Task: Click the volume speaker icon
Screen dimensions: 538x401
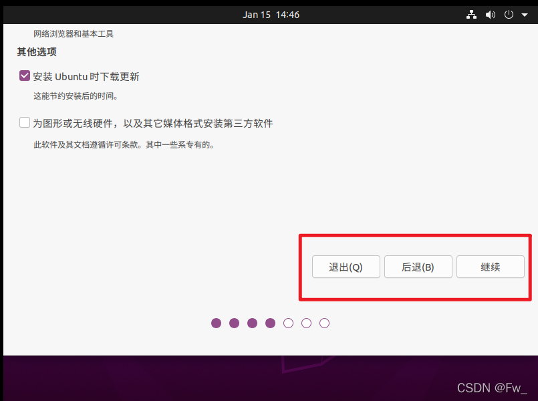Action: 491,15
